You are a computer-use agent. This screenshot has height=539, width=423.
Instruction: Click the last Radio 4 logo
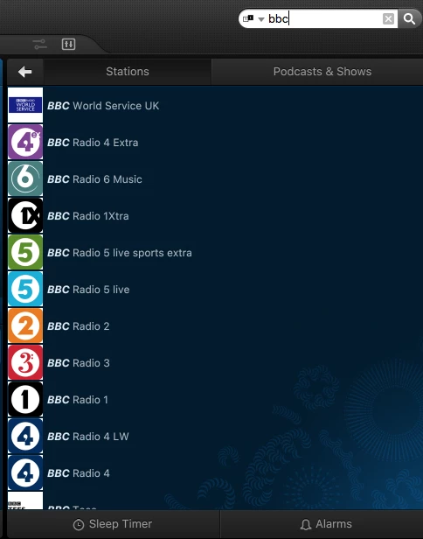pyautogui.click(x=25, y=472)
